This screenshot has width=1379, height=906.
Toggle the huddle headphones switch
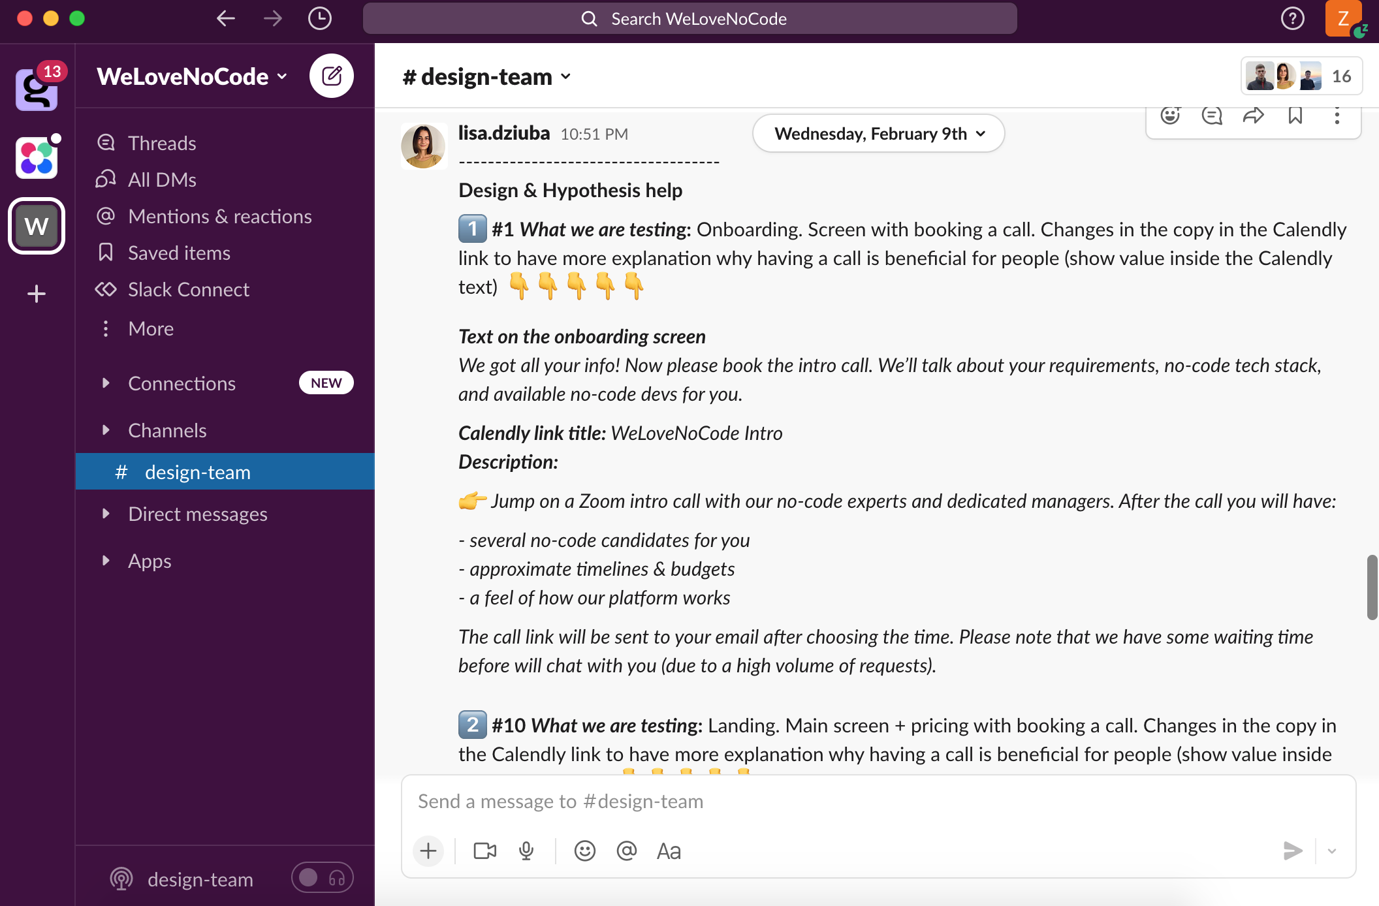click(x=323, y=878)
